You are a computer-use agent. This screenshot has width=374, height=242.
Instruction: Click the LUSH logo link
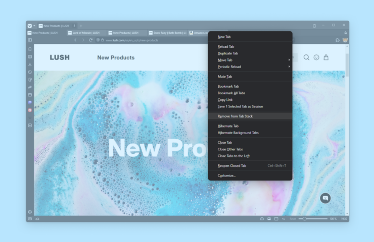60,57
